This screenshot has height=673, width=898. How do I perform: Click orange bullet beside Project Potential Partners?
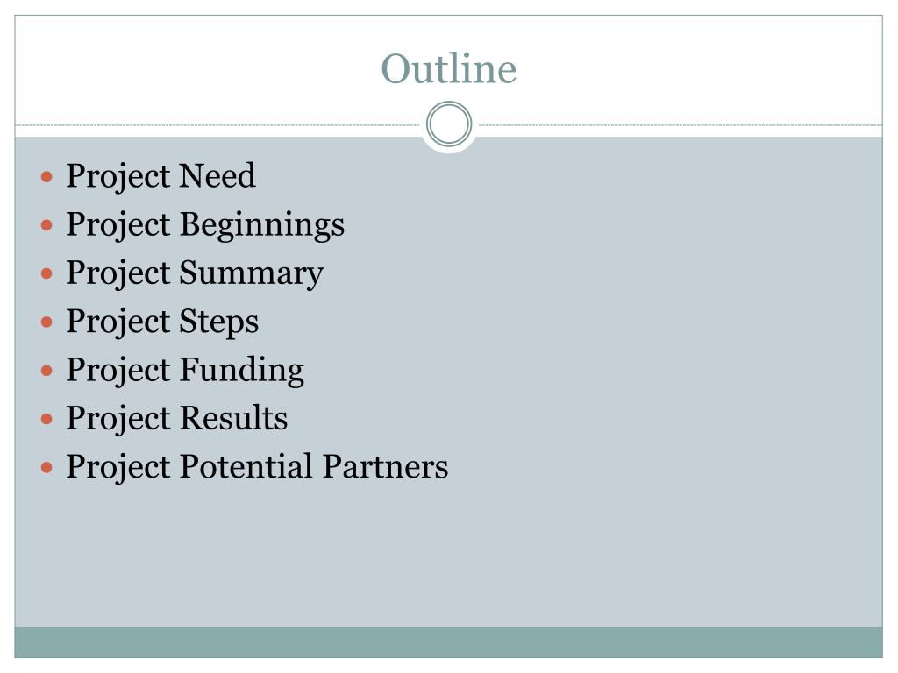pos(47,468)
